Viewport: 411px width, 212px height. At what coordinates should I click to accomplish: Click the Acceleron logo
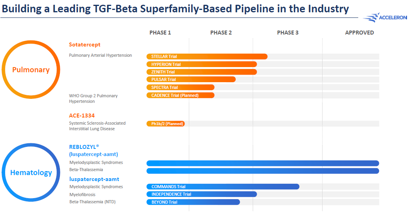pyautogui.click(x=385, y=17)
